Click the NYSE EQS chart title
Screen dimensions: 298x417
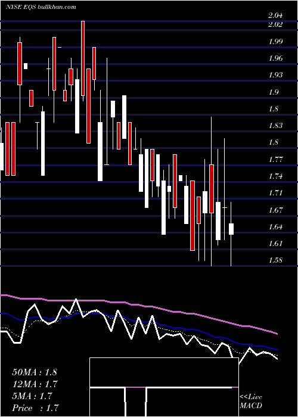(x=41, y=7)
